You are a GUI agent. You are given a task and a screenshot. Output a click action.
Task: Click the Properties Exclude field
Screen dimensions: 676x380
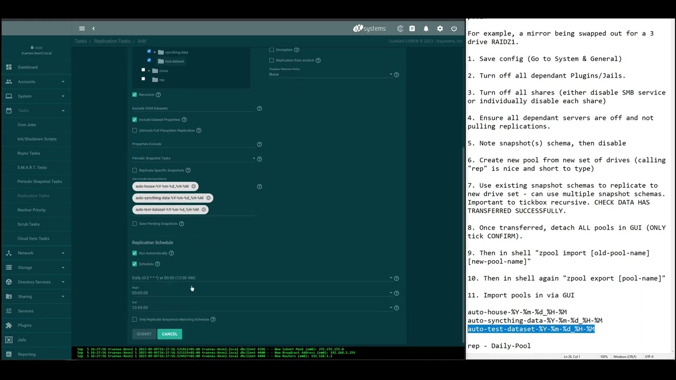coord(193,144)
